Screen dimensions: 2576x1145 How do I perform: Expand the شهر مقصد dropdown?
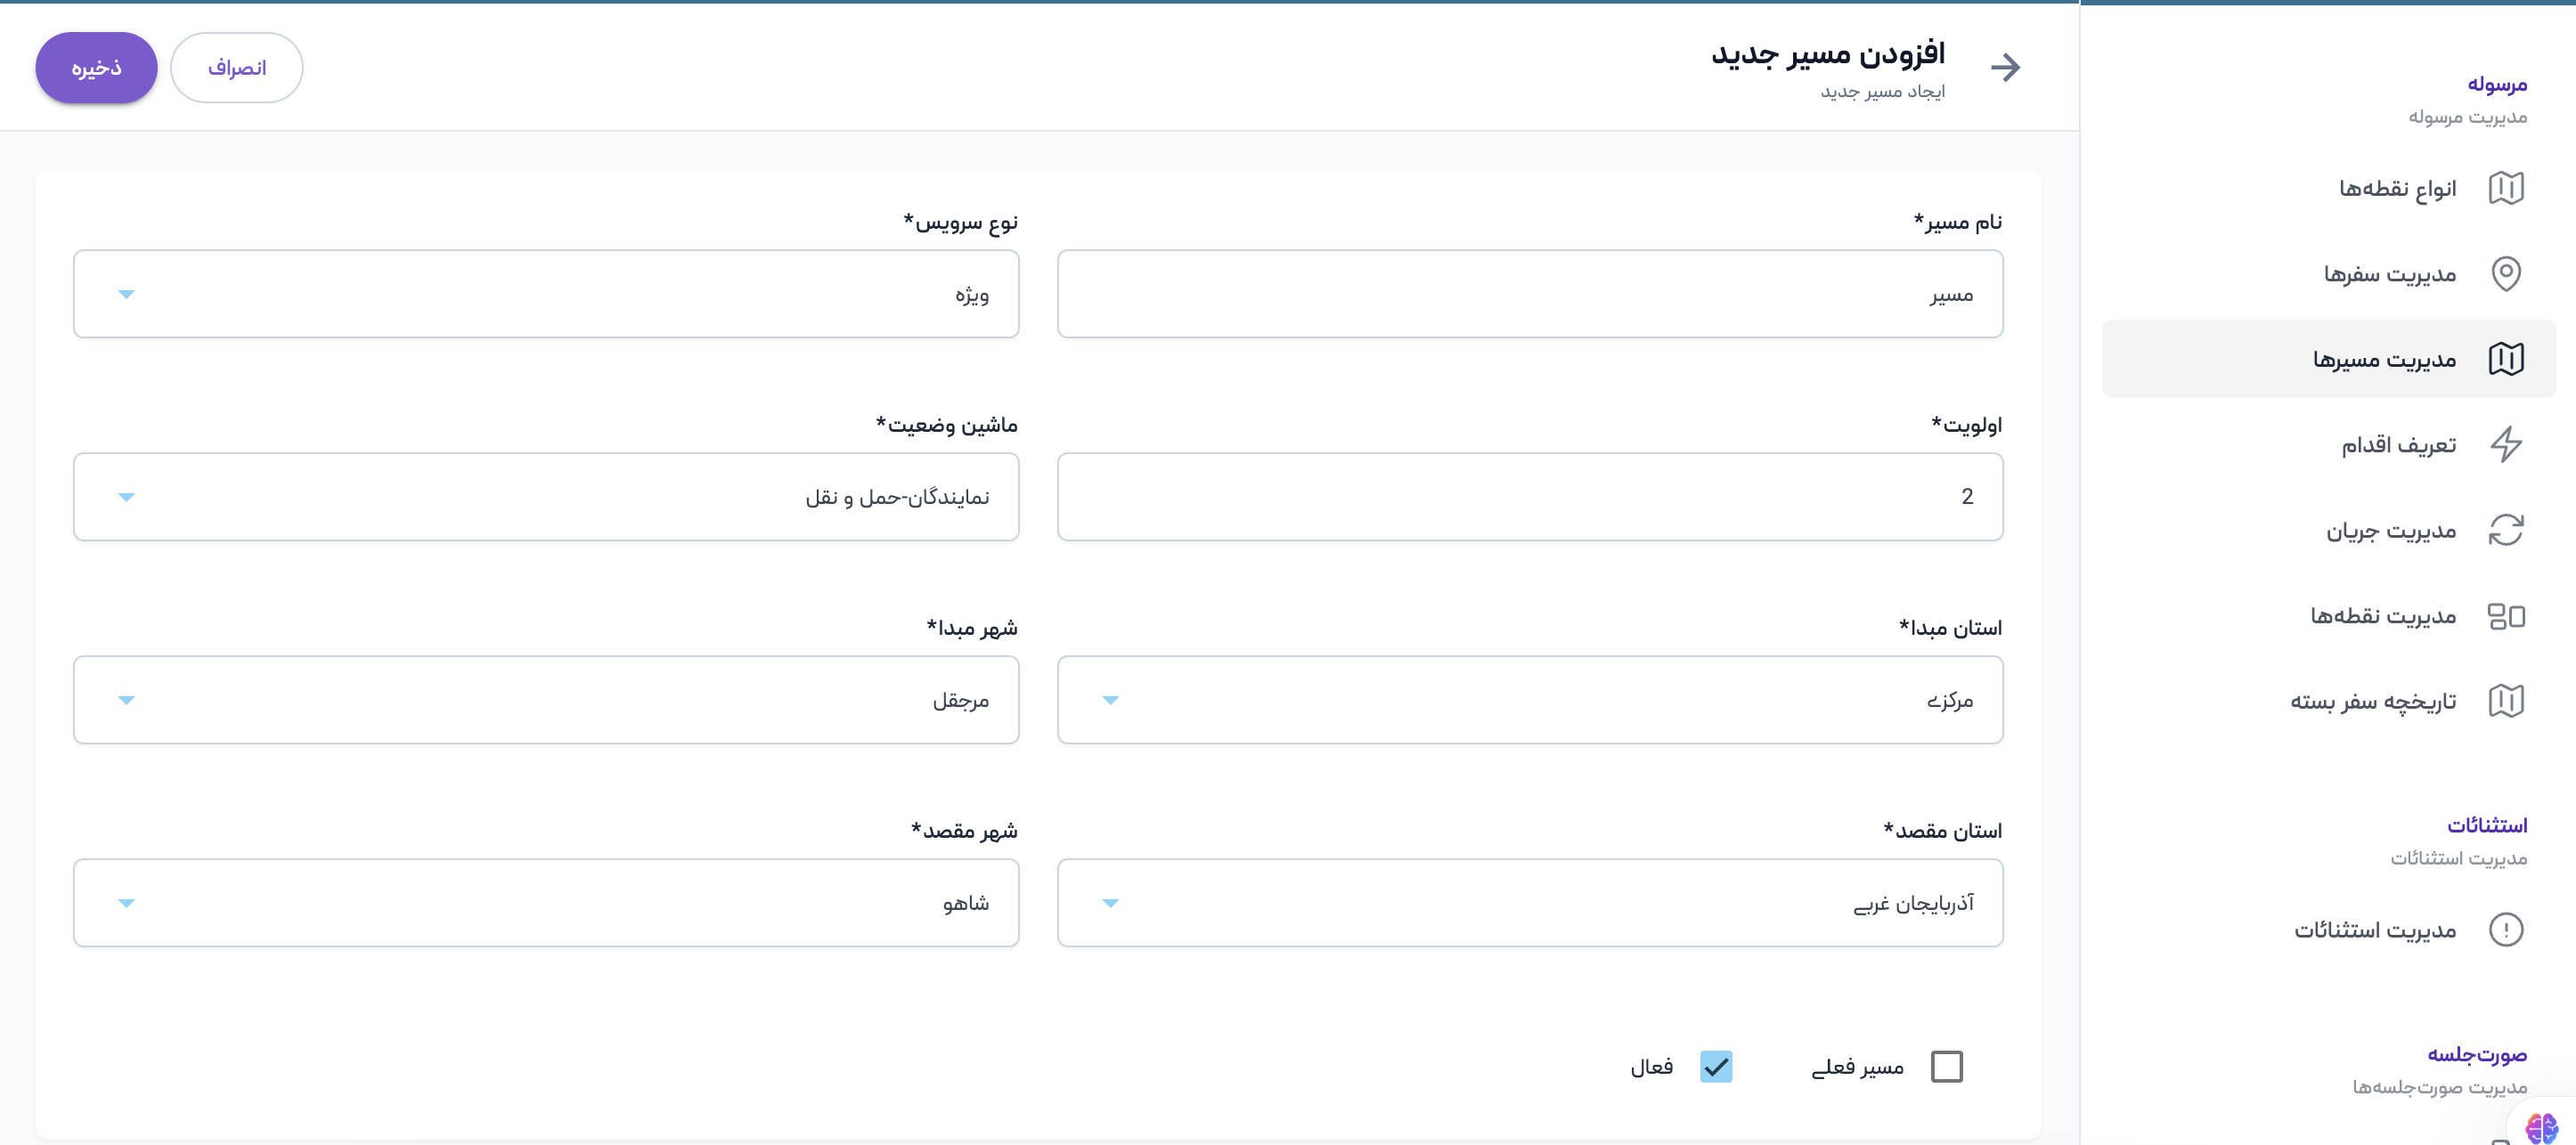click(x=546, y=903)
